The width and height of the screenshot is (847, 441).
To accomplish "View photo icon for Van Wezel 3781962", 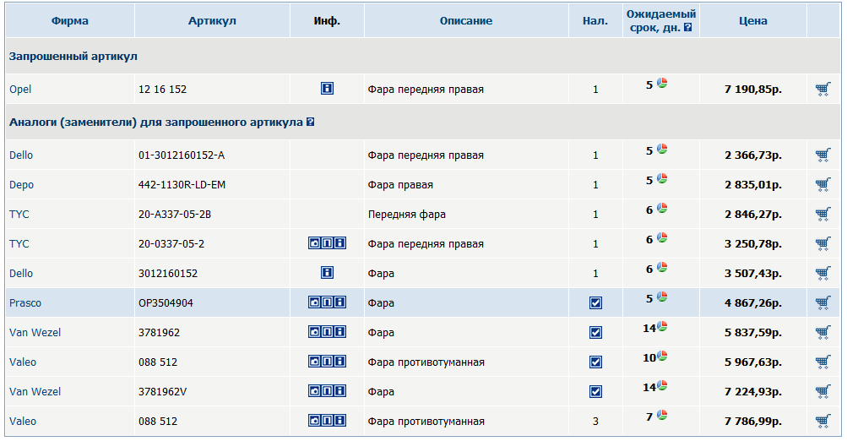I will click(314, 332).
